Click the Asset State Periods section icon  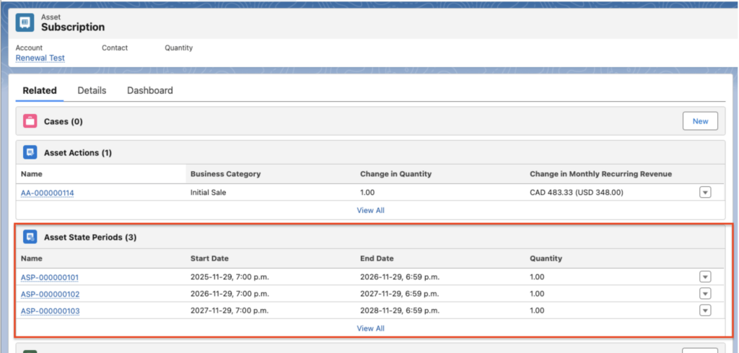point(30,237)
